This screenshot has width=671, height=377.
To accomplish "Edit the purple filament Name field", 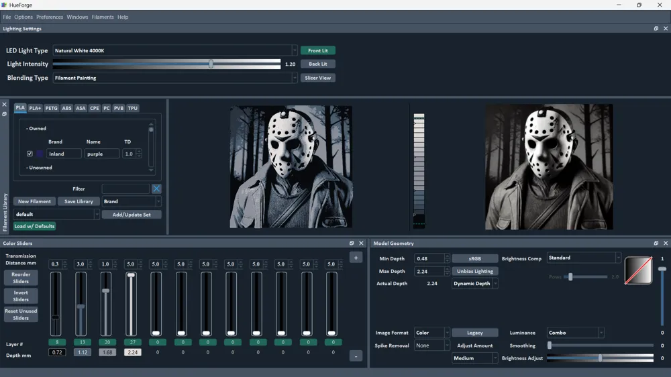I will pyautogui.click(x=101, y=154).
